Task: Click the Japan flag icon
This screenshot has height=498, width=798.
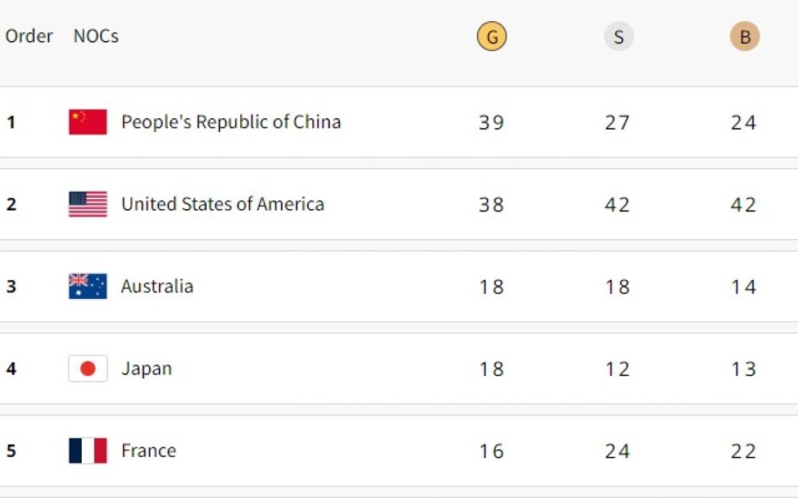Action: [87, 368]
